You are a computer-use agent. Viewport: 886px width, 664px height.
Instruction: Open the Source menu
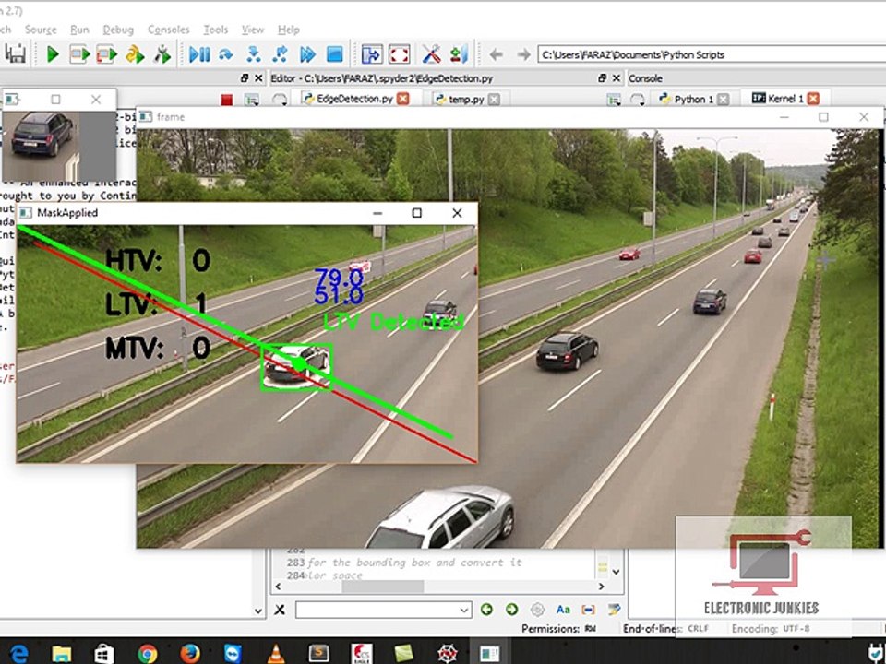(x=41, y=30)
